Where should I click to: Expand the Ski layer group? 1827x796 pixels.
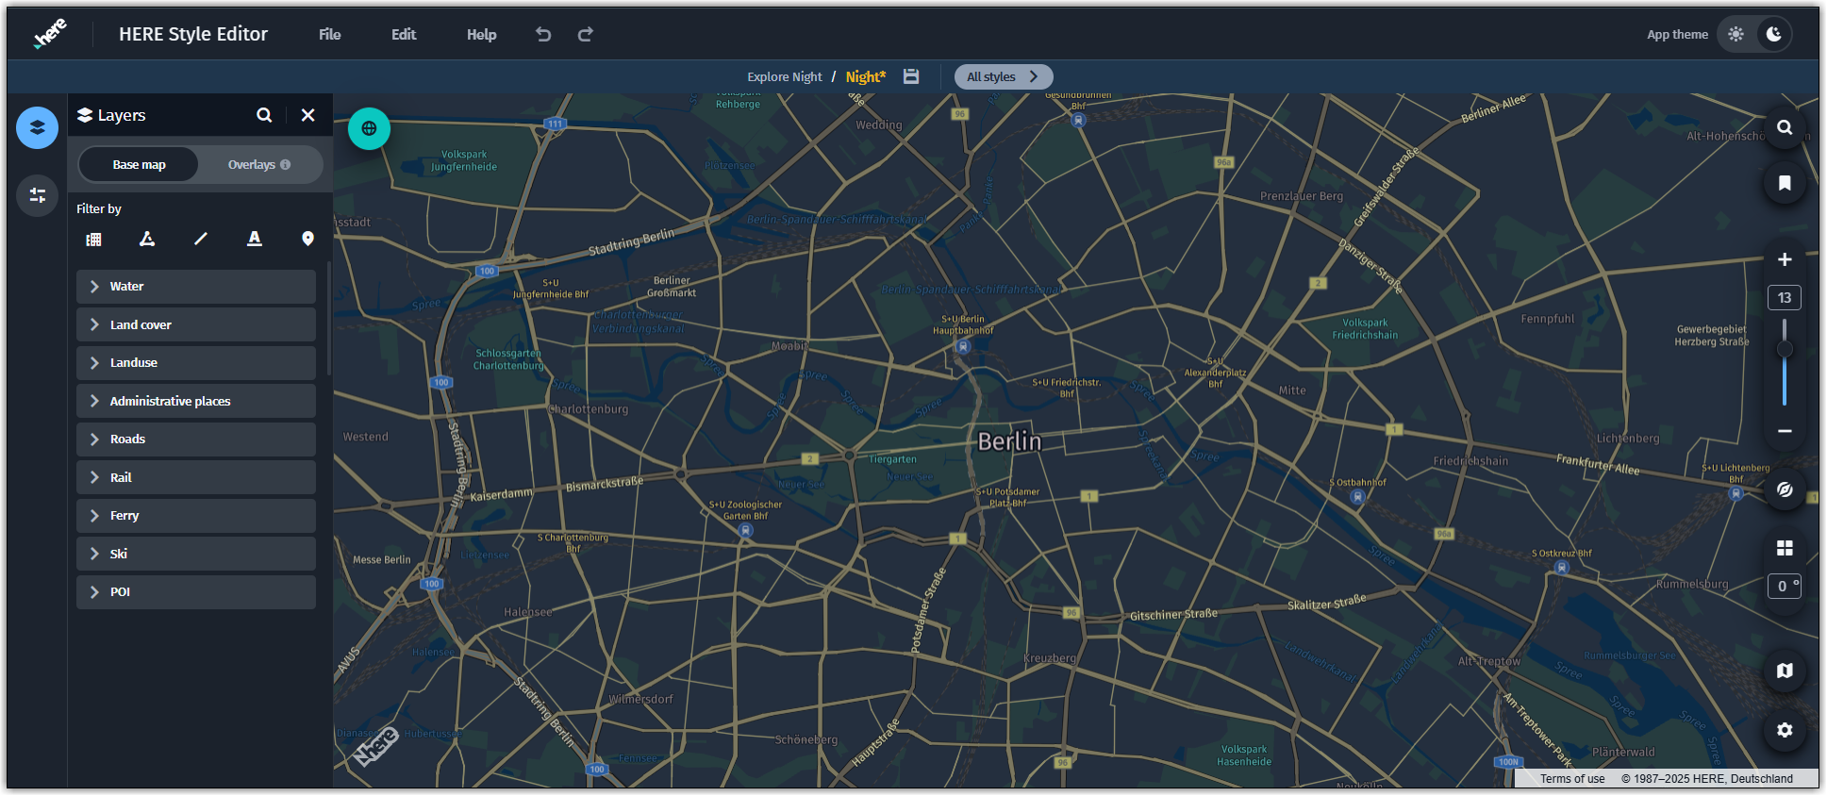point(196,554)
